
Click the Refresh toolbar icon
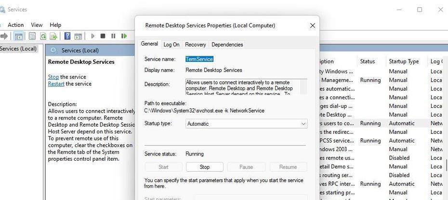(43, 36)
